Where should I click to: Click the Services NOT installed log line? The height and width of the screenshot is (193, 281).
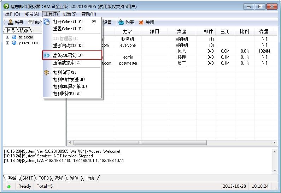49,156
